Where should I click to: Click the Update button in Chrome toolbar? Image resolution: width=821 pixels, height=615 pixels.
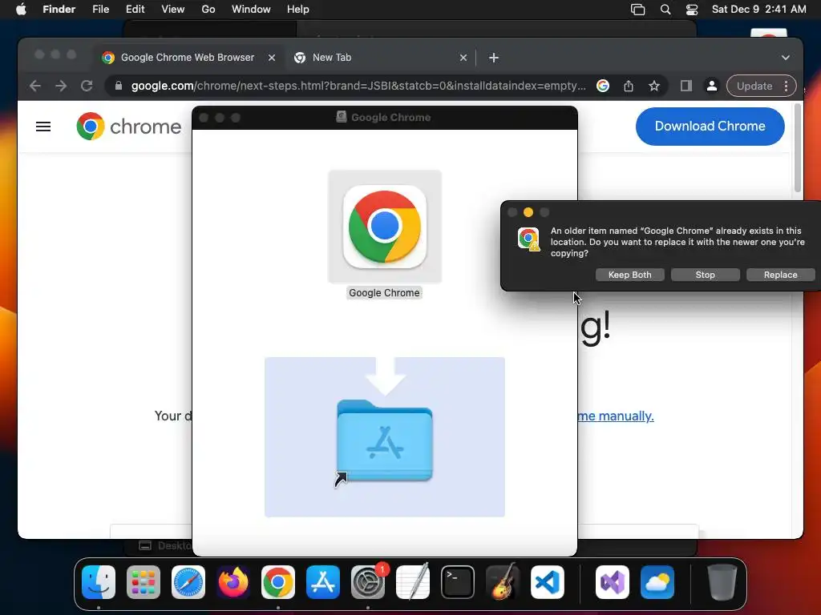[754, 86]
